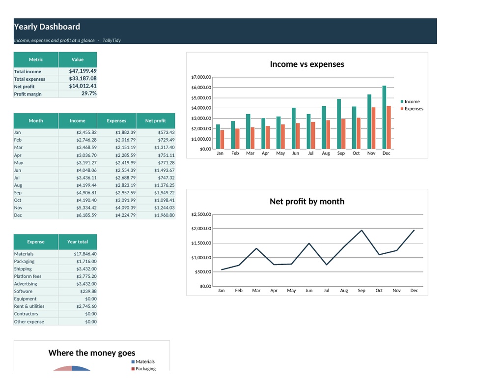Select the Total income label cell
The height and width of the screenshot is (389, 503).
[x=36, y=71]
